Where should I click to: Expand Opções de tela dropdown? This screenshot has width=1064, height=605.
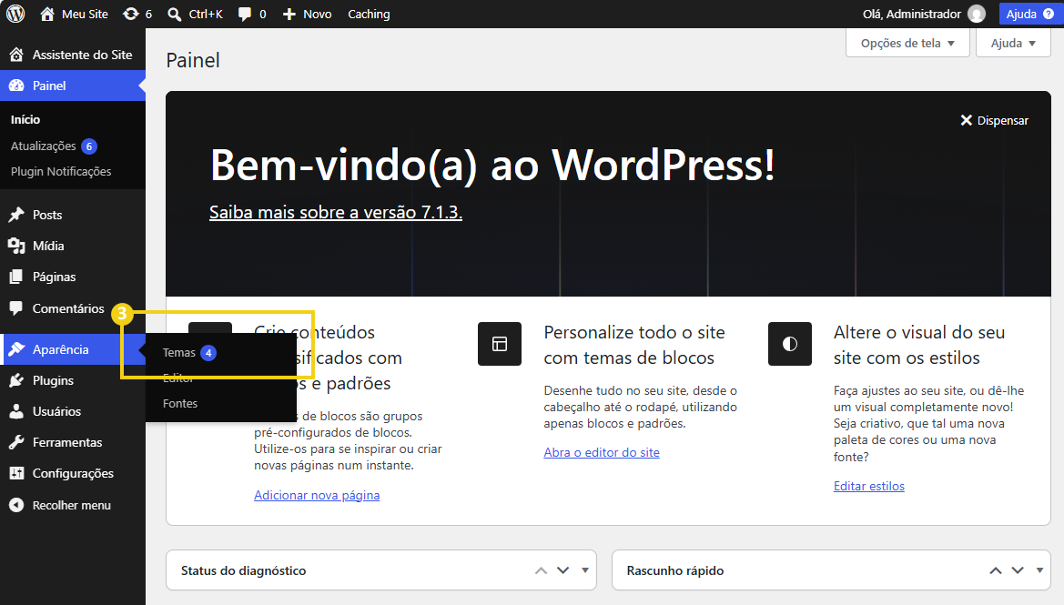click(907, 43)
